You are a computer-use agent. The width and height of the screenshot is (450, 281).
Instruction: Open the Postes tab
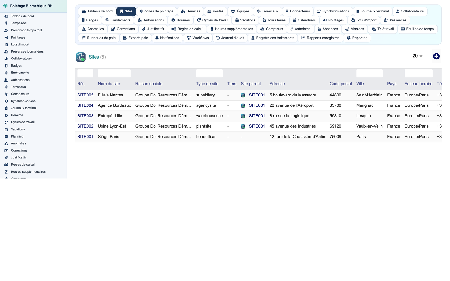coord(216,11)
